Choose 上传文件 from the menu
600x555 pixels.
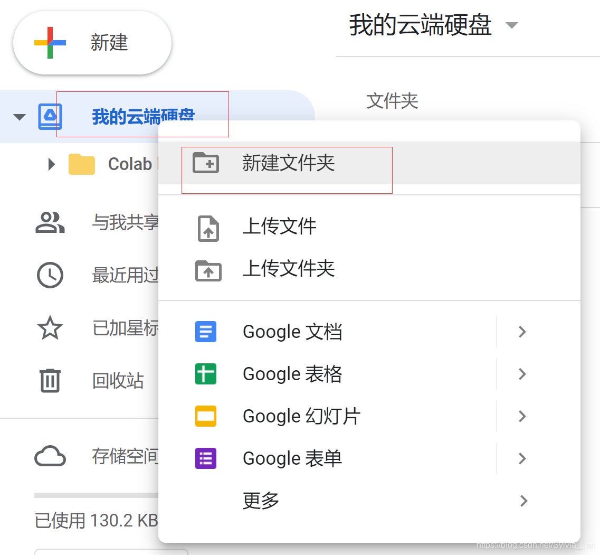click(369, 226)
